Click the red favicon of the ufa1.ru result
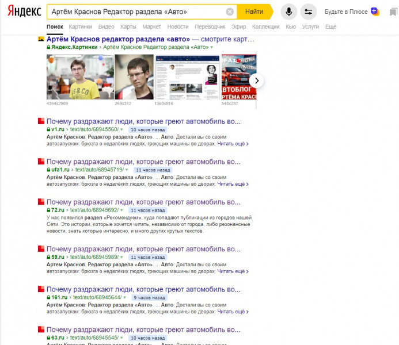The image size is (399, 345). click(41, 162)
